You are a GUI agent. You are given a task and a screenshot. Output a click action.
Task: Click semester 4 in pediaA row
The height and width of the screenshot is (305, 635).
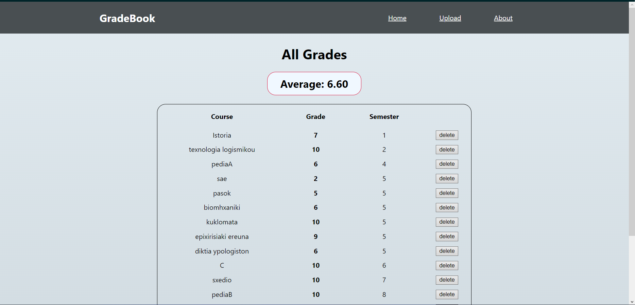[384, 164]
